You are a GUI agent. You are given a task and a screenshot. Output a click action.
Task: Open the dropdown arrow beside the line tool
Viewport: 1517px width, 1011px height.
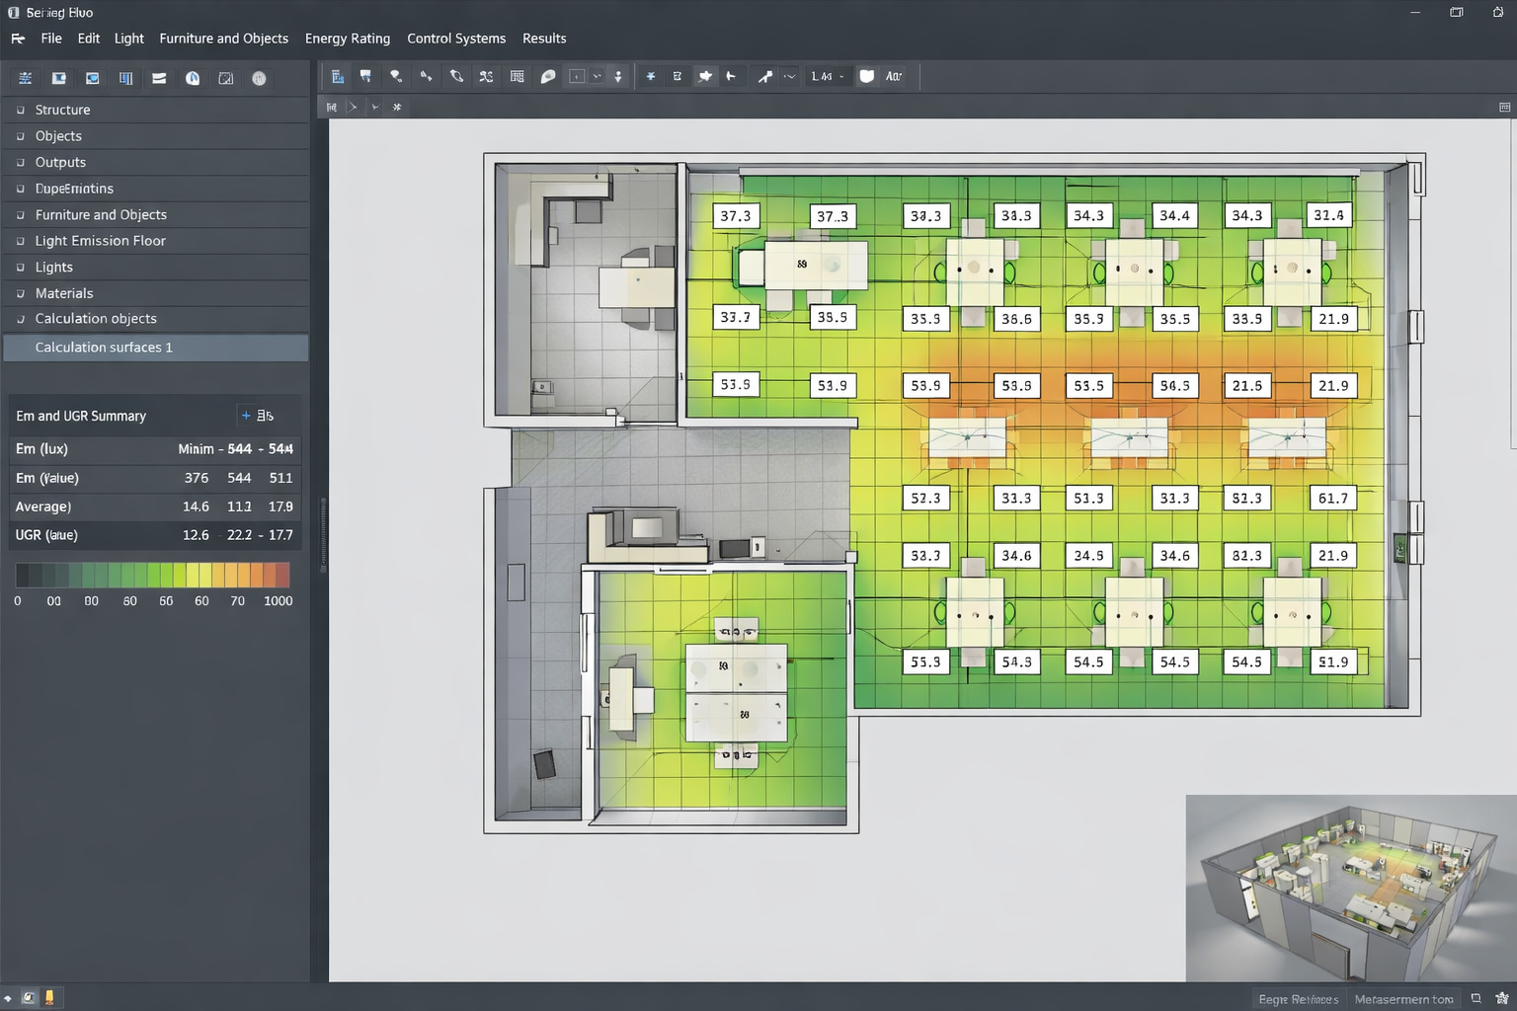(x=789, y=76)
